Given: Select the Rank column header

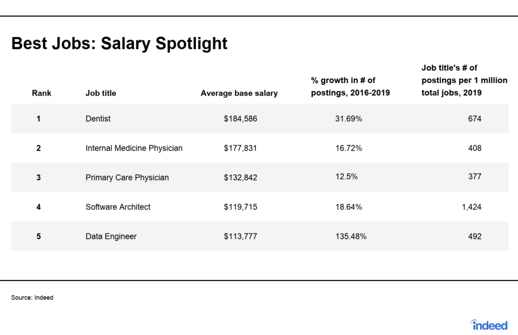Looking at the screenshot, I should [41, 93].
